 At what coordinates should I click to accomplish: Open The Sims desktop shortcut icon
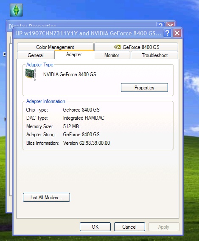tap(16, 10)
